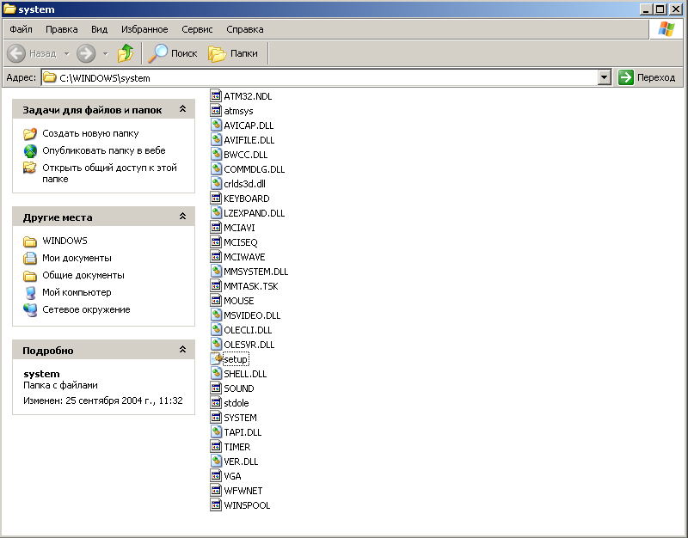Open Сетевое окружение link
The image size is (688, 538).
(x=86, y=309)
